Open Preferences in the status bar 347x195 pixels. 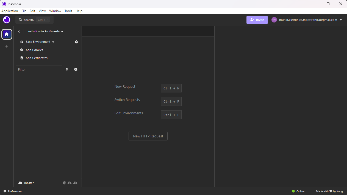(x=13, y=191)
